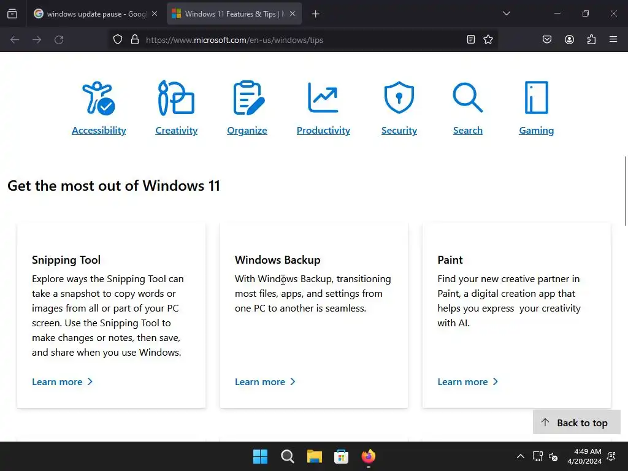Open Microsoft Store from taskbar

coord(341,456)
